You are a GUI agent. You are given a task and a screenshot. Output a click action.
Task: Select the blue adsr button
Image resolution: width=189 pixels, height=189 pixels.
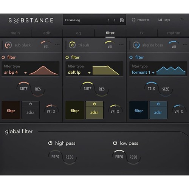(158, 113)
